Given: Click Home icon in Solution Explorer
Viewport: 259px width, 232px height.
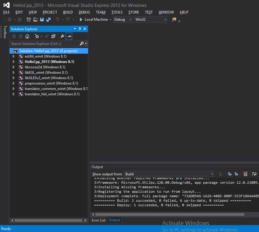Looking at the screenshot, I should tap(27, 36).
